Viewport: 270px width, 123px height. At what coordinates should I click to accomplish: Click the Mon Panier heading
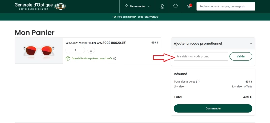(35, 32)
